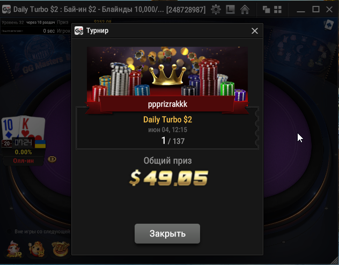The image size is (339, 265).
Task: Click the golden crown winner banner image
Action: pyautogui.click(x=167, y=75)
